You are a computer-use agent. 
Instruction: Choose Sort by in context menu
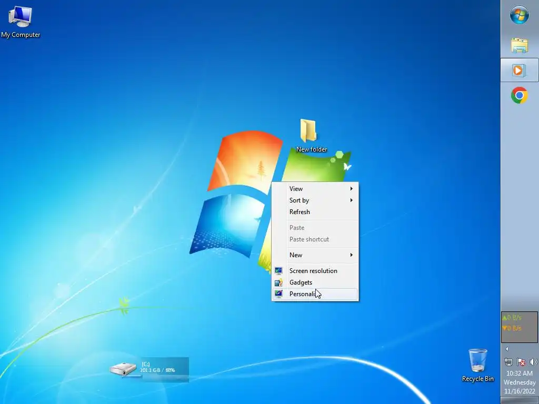coord(315,200)
